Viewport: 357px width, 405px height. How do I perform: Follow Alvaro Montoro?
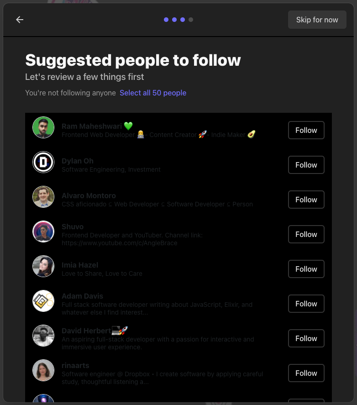coord(306,200)
